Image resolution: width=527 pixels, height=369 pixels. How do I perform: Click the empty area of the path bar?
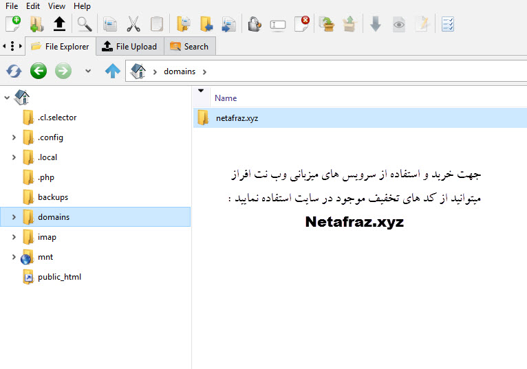[366, 71]
